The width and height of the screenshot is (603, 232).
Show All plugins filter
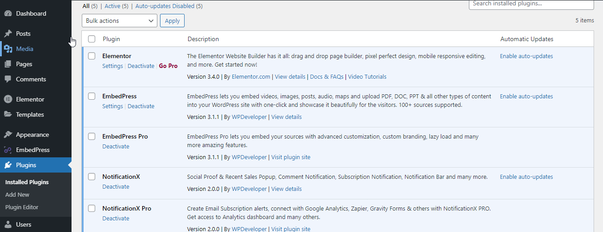90,6
